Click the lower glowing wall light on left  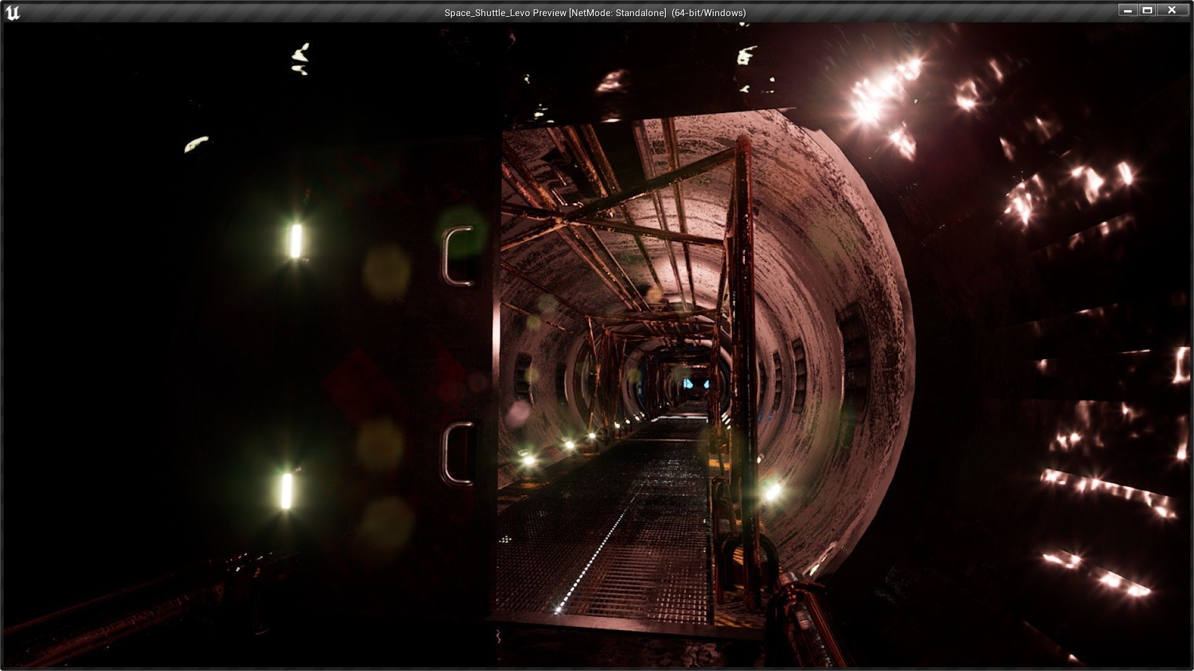coord(287,491)
